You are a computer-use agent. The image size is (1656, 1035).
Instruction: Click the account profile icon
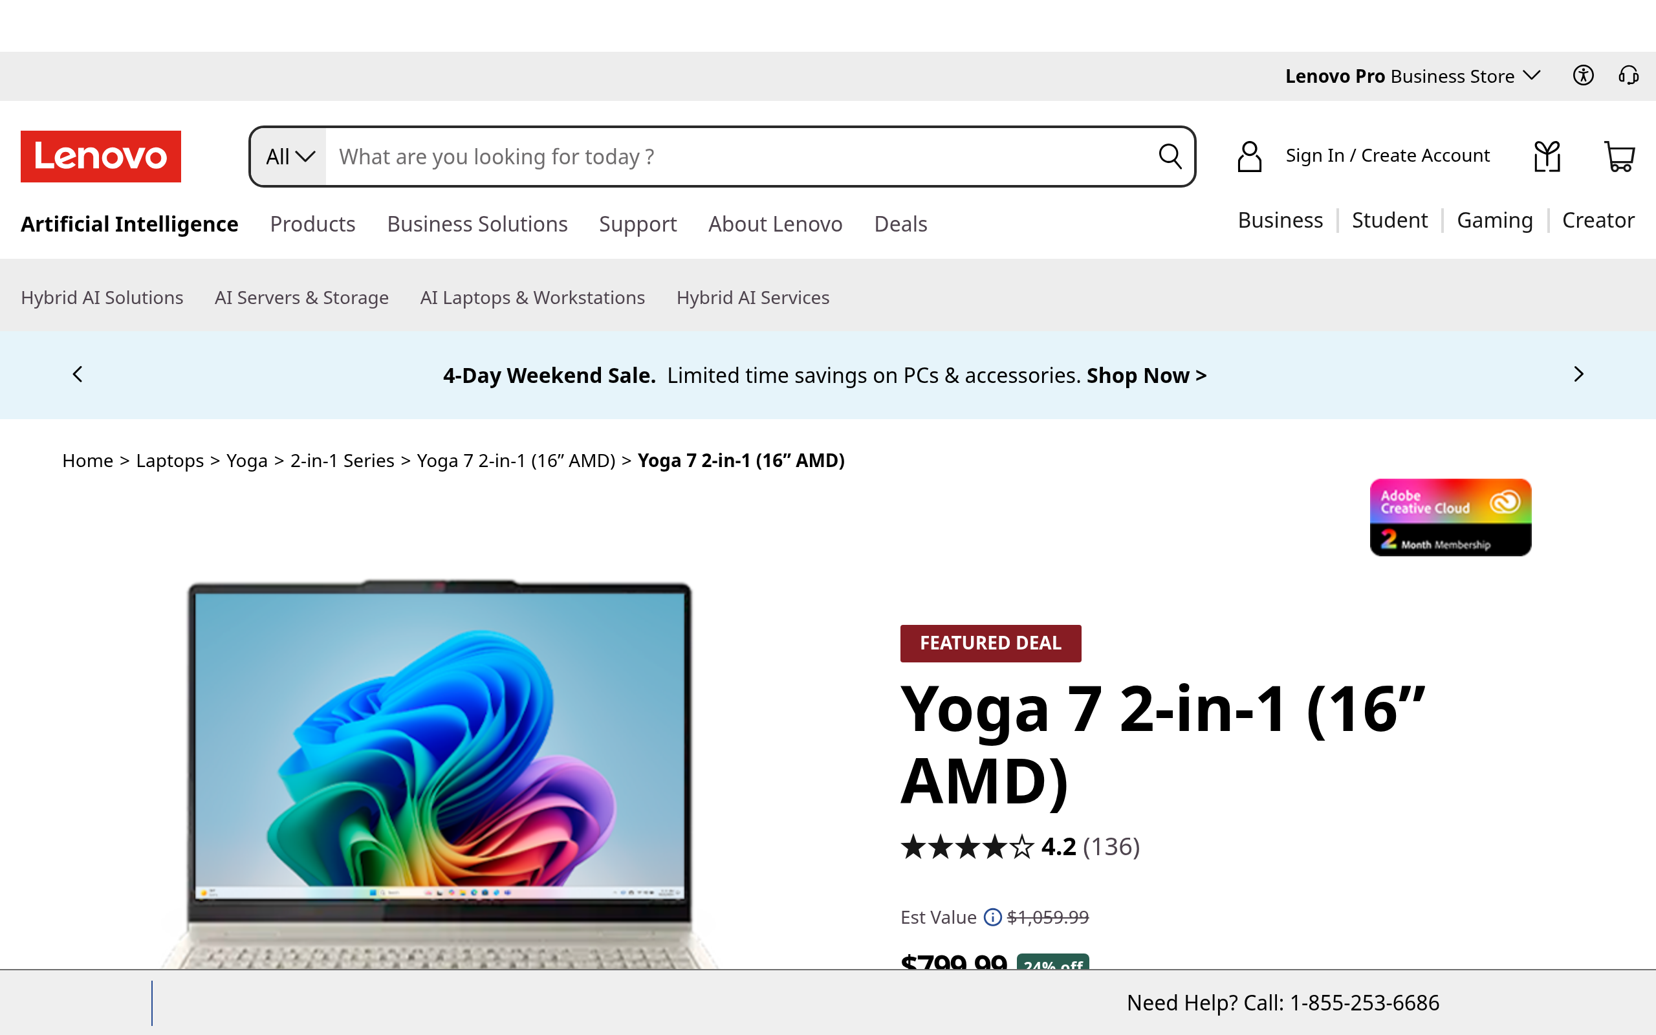[x=1250, y=156]
